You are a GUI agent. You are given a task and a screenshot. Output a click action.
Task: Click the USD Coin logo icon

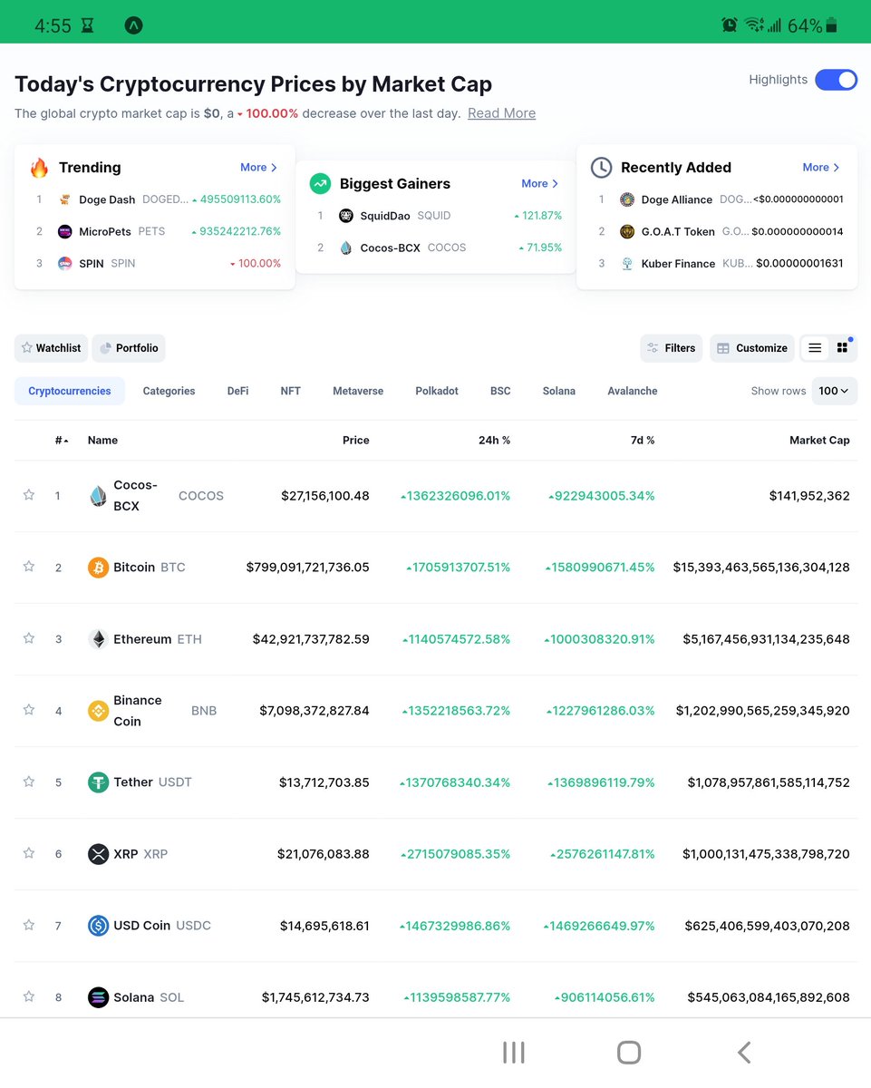click(x=98, y=926)
